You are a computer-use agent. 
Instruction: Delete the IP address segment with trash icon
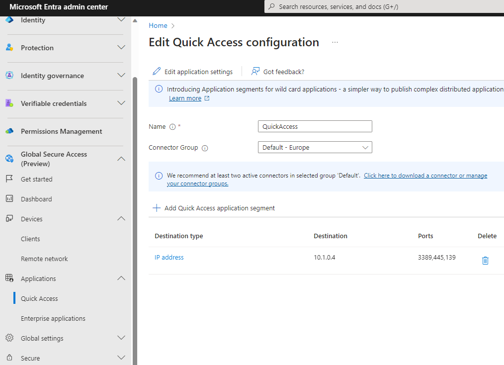pyautogui.click(x=485, y=260)
